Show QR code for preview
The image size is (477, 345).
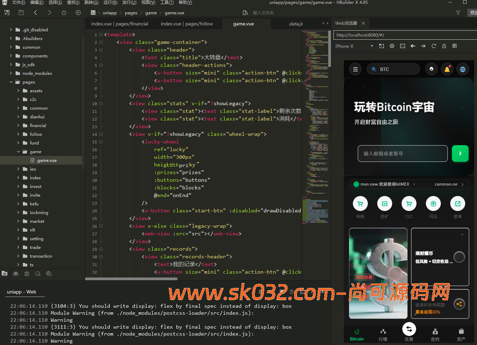click(x=454, y=46)
